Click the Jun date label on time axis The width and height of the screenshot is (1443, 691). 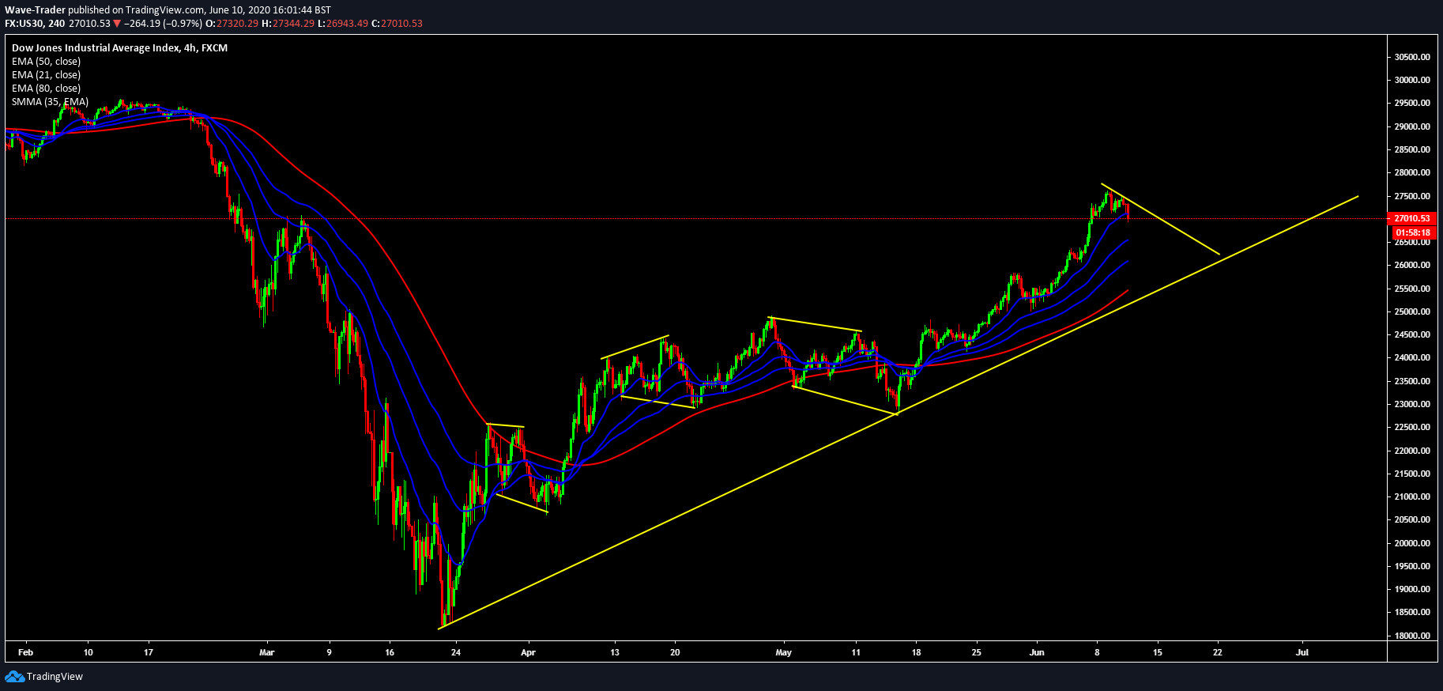[x=1037, y=652]
